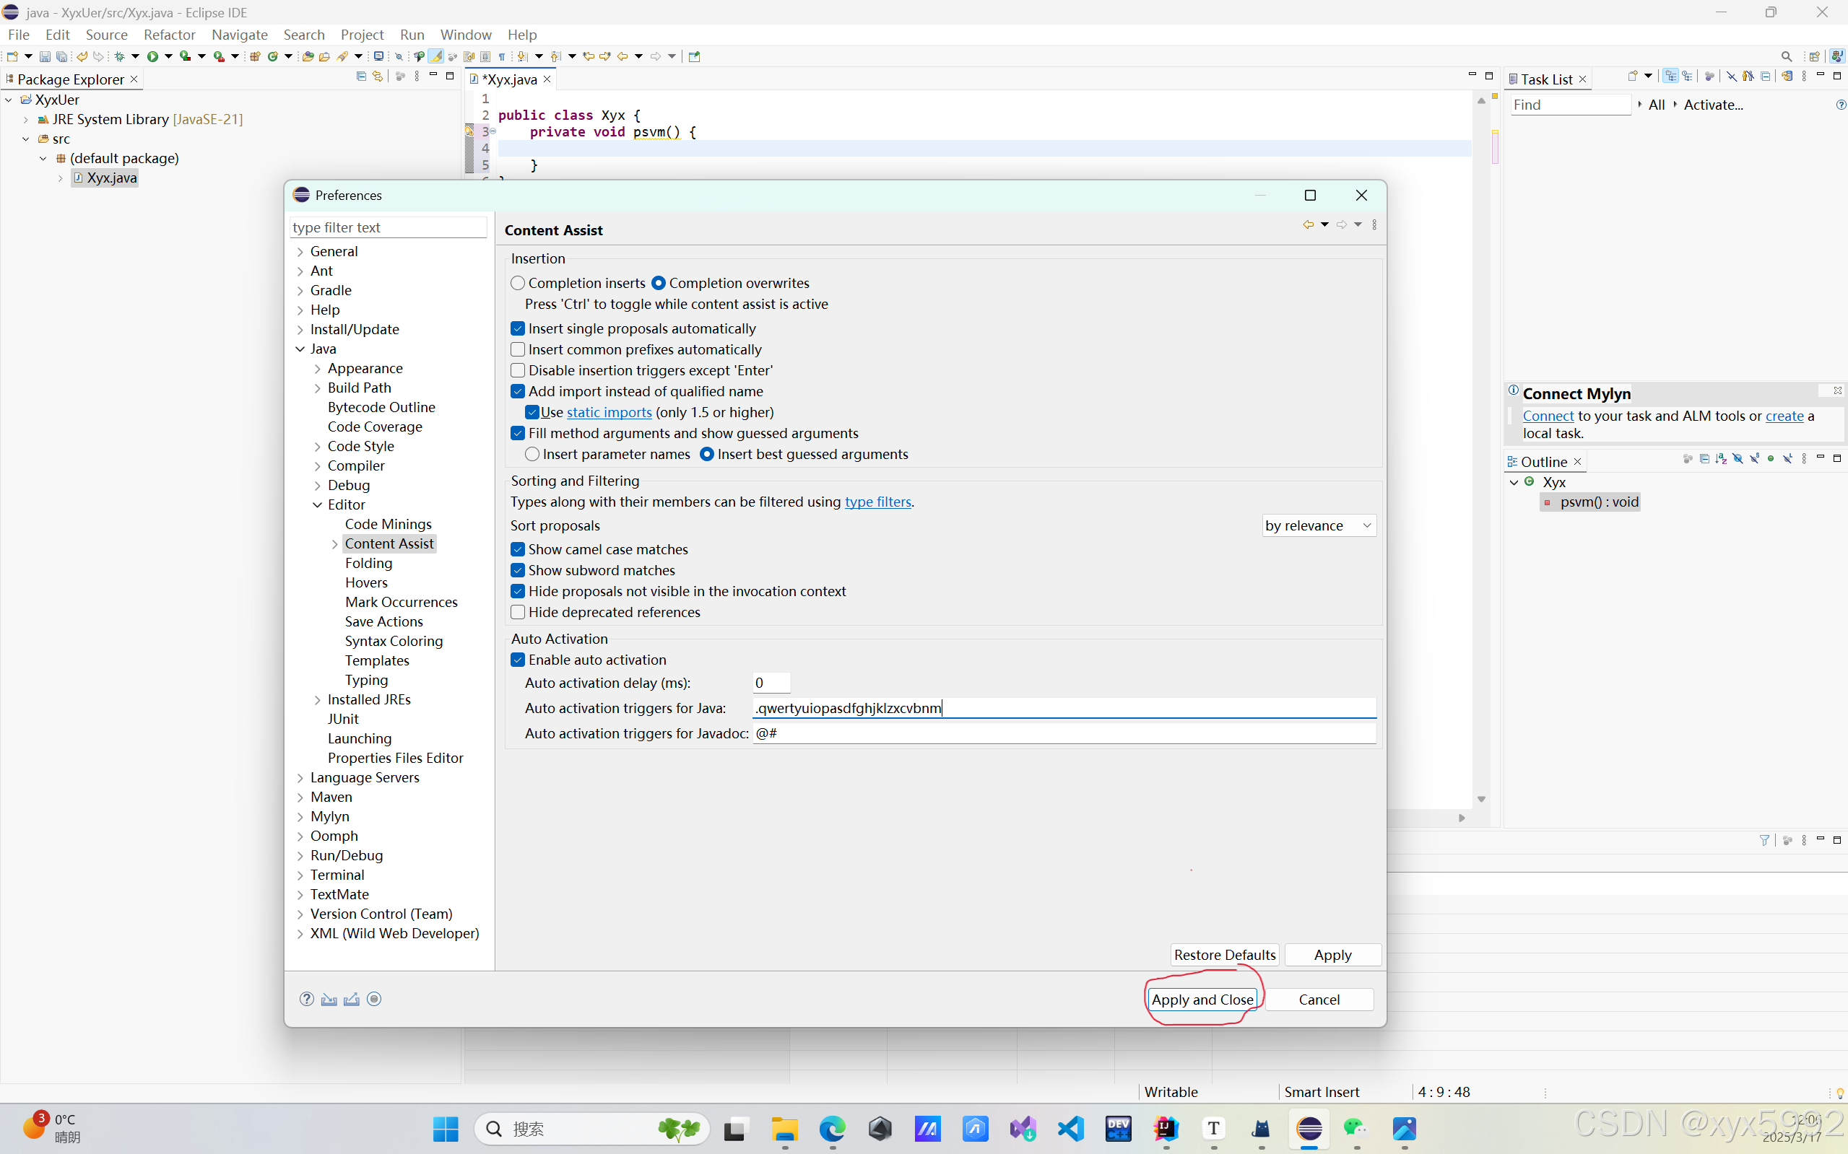The image size is (1848, 1154).
Task: Click the import preferences icon at dialog bottom
Action: 329,999
